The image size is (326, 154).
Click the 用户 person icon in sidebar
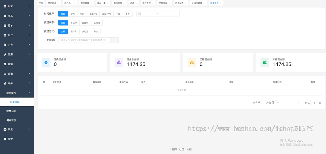coord(5,35)
